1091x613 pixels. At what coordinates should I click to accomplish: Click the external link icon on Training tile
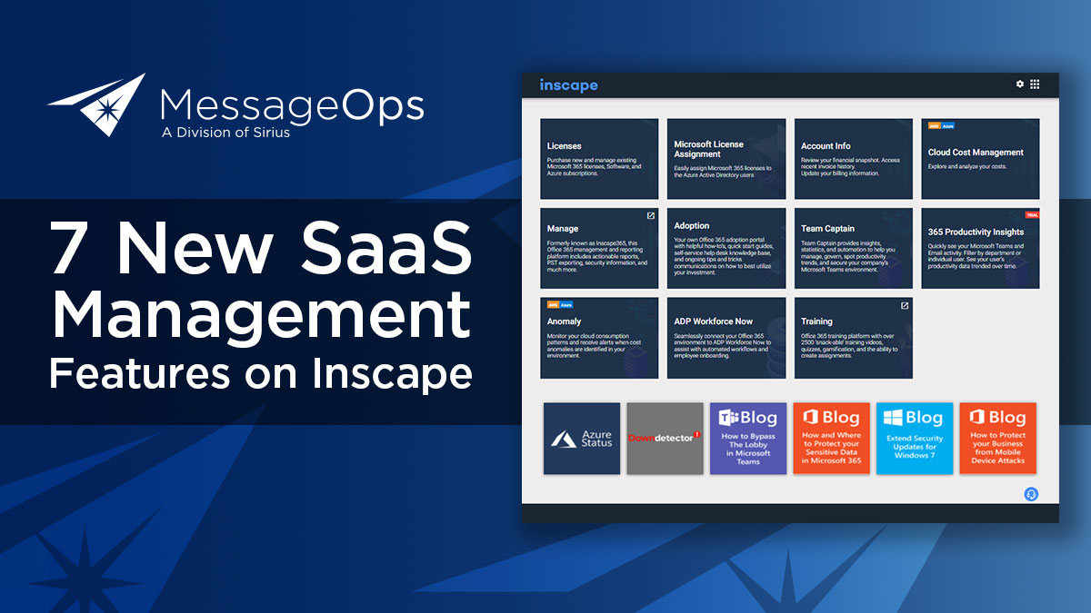[905, 306]
